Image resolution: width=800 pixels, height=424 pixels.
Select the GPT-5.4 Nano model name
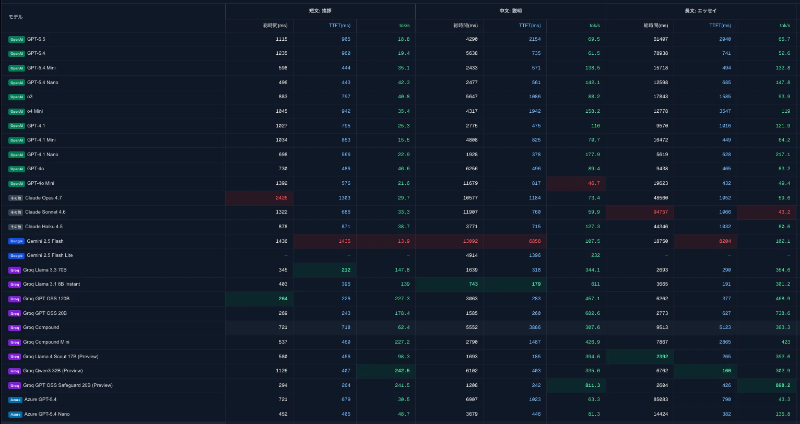[43, 83]
